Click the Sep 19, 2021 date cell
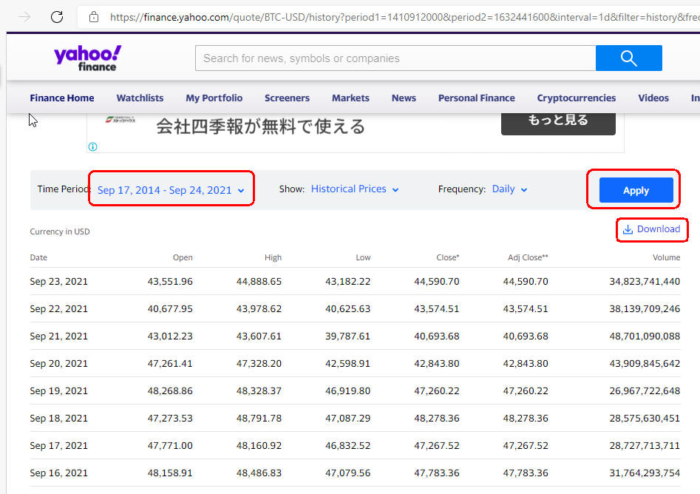The image size is (700, 494). pos(58,390)
